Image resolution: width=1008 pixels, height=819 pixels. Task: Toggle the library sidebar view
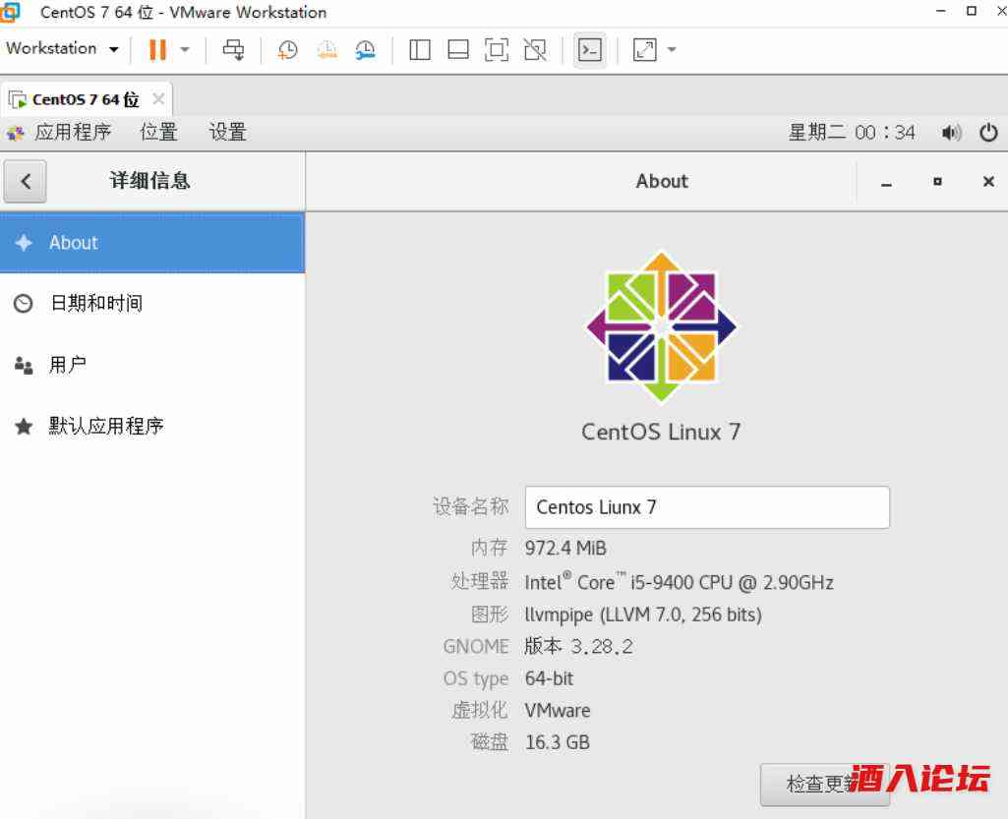tap(420, 49)
